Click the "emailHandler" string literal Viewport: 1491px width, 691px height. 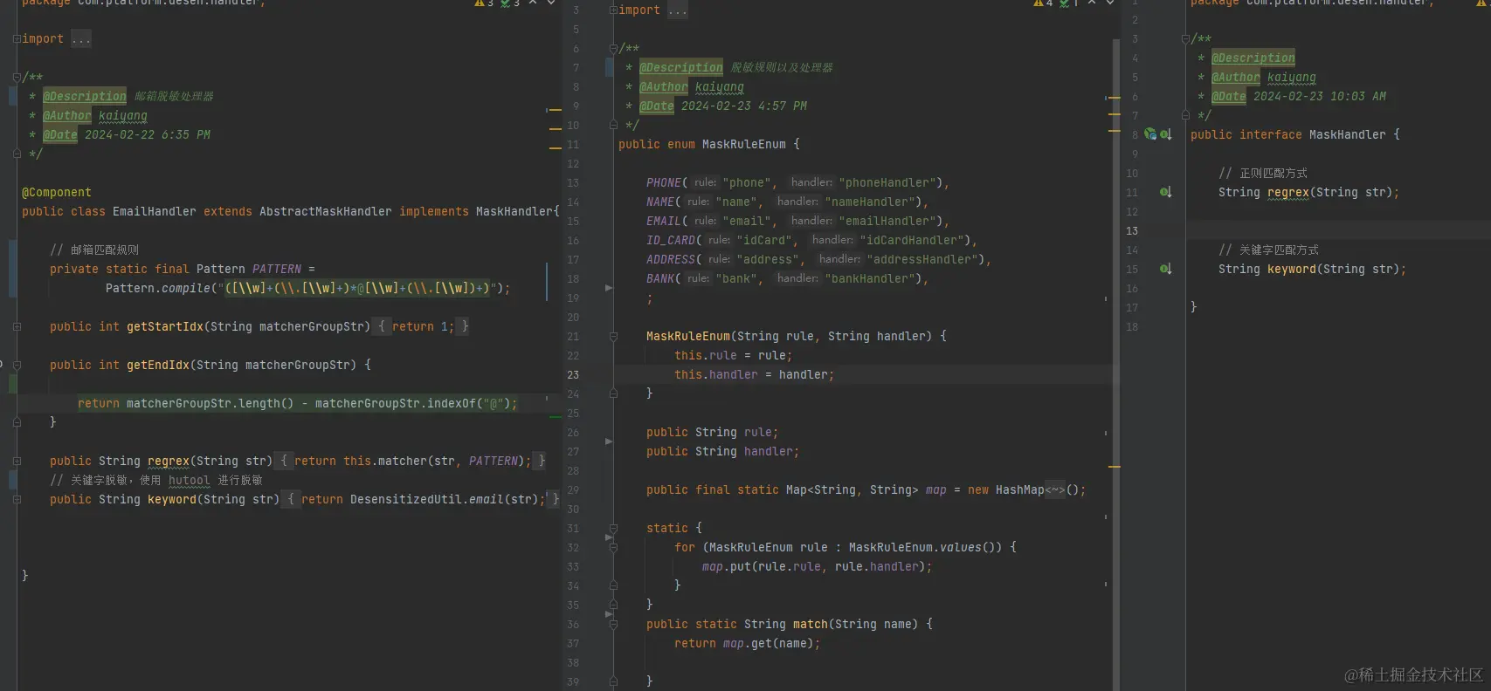pos(887,221)
